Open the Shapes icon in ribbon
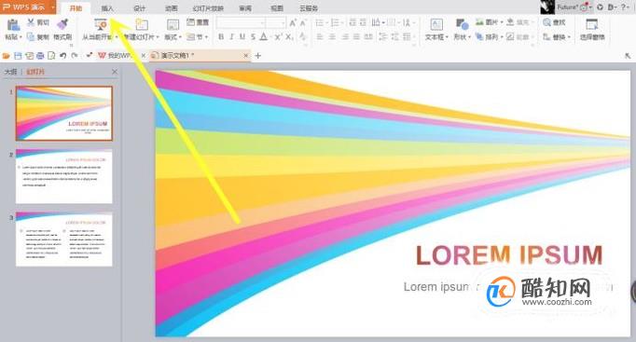636x342 pixels. tap(462, 24)
